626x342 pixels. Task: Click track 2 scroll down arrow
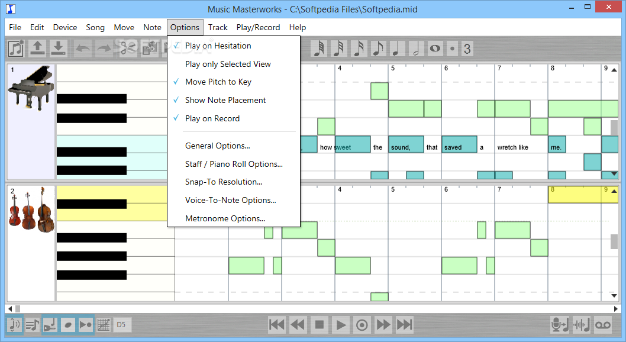pos(614,296)
